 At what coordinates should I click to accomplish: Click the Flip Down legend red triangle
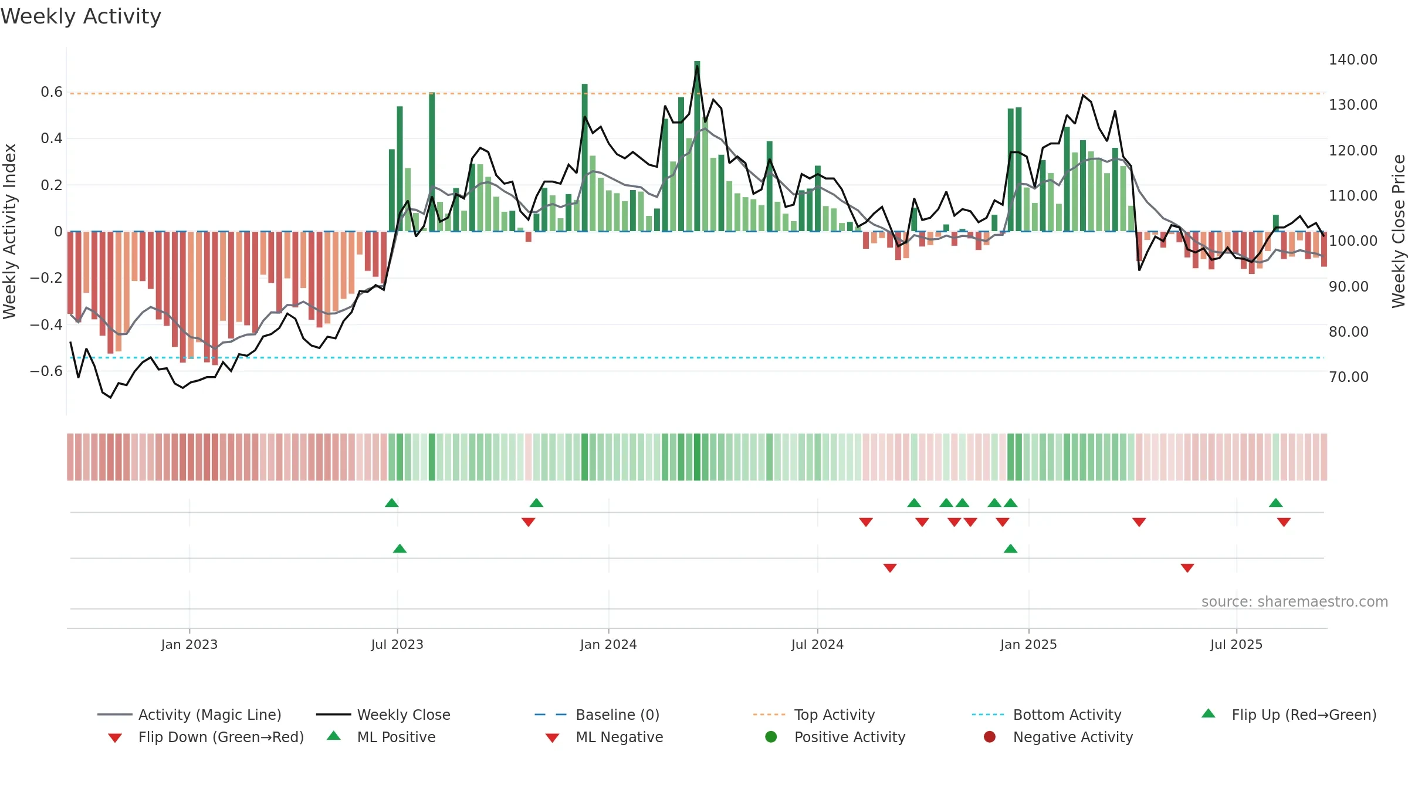pyautogui.click(x=115, y=738)
